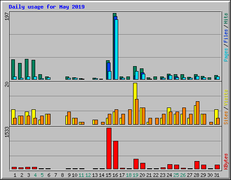
Task: Click the x-axis day label 6
Action: 49,175
